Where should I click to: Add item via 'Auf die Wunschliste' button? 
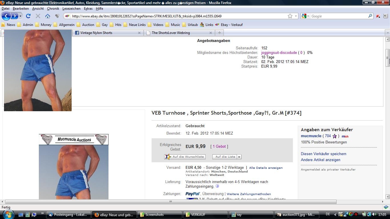(x=185, y=157)
